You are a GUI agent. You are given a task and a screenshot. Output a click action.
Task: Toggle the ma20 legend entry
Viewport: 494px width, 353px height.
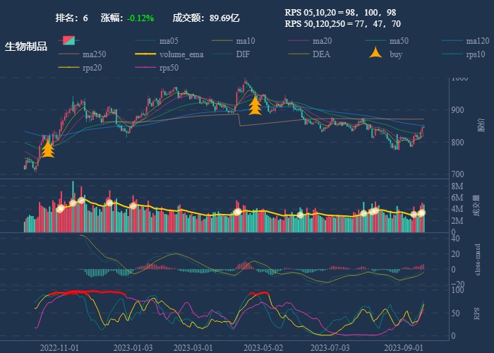[x=322, y=41]
